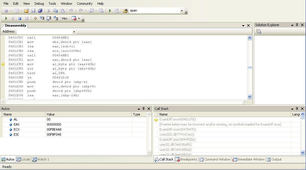
Task: Click the Step Out icon
Action: (56, 18)
